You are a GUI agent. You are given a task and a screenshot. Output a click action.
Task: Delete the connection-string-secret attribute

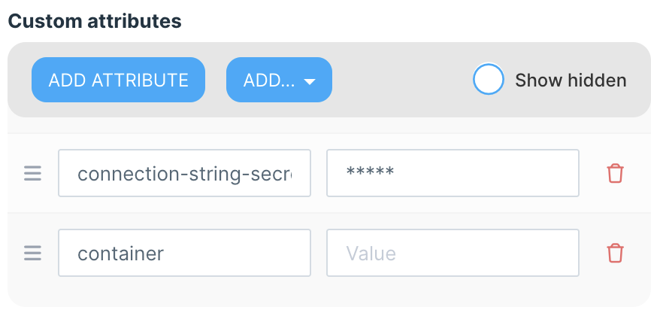coord(615,174)
